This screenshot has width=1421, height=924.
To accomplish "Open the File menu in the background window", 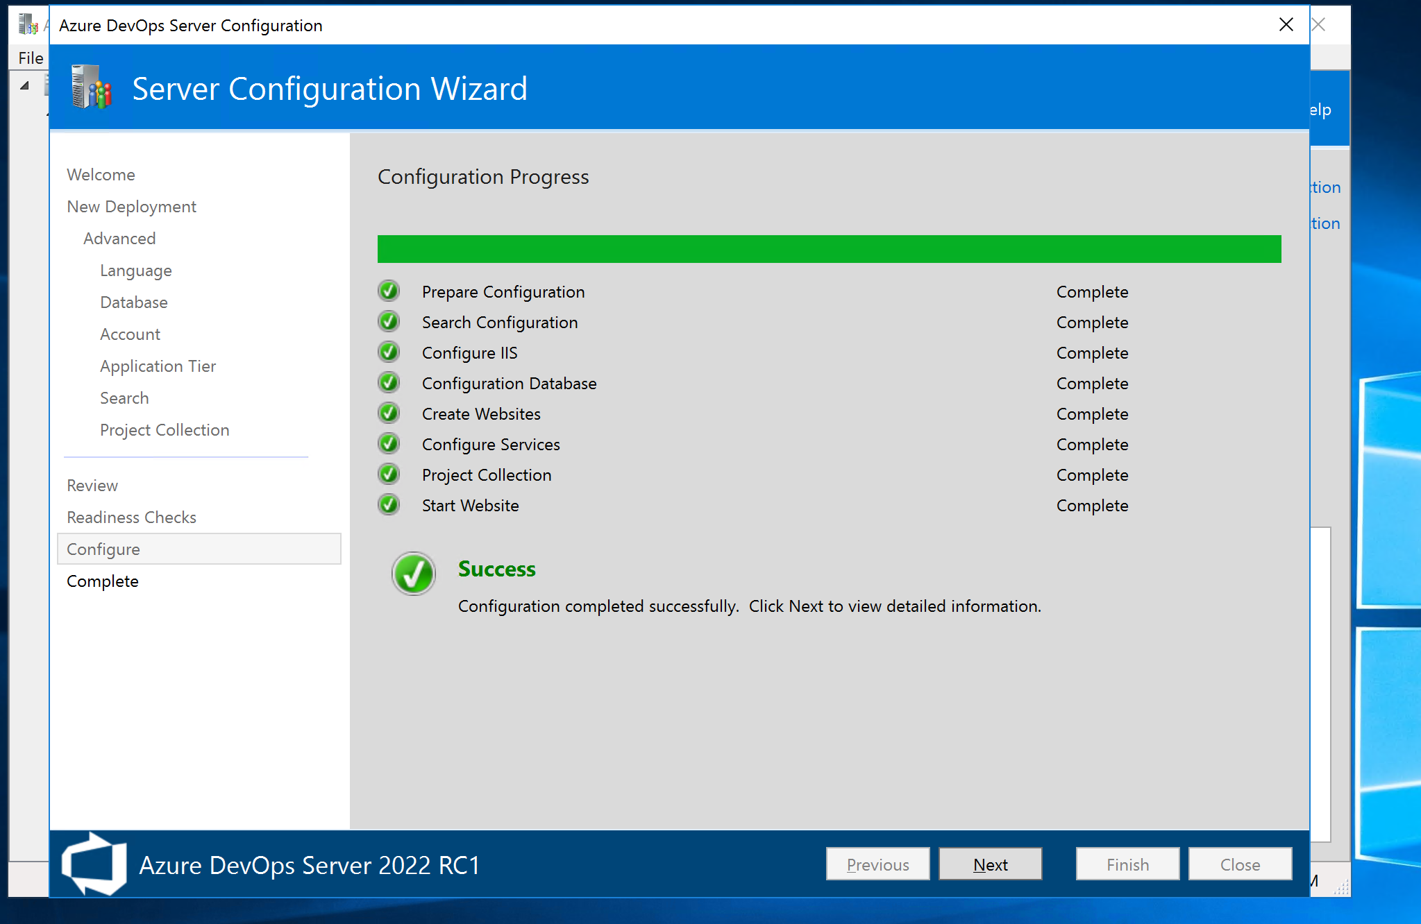I will 31,58.
